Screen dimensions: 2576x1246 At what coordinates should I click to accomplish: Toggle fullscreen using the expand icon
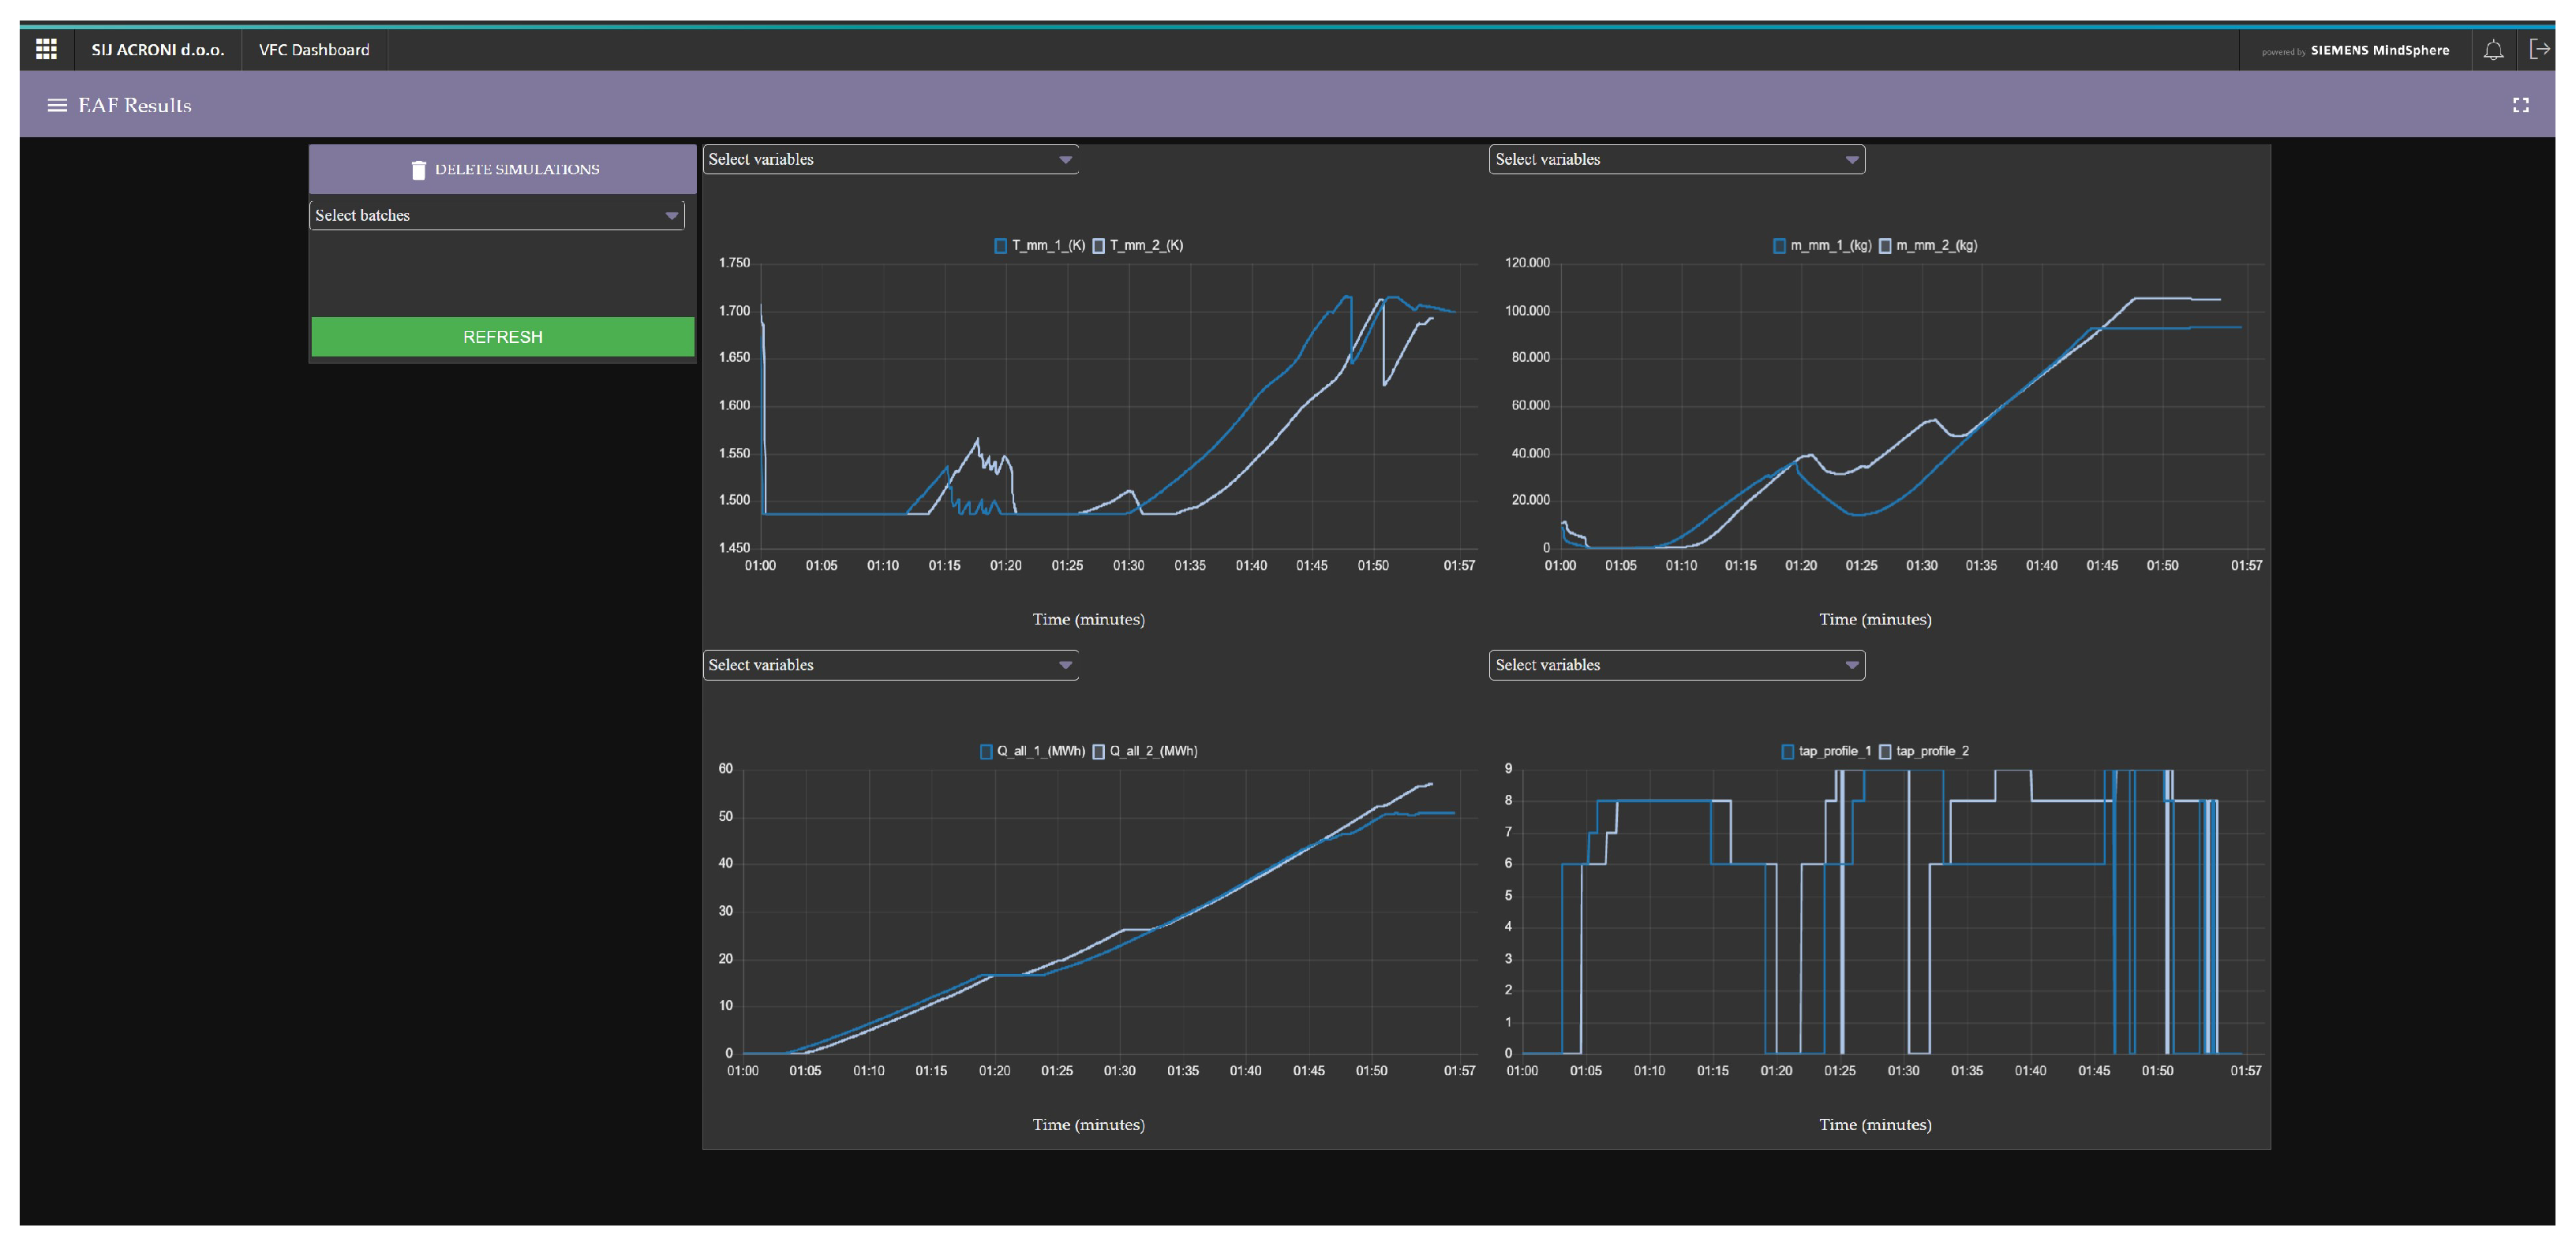pyautogui.click(x=2520, y=105)
